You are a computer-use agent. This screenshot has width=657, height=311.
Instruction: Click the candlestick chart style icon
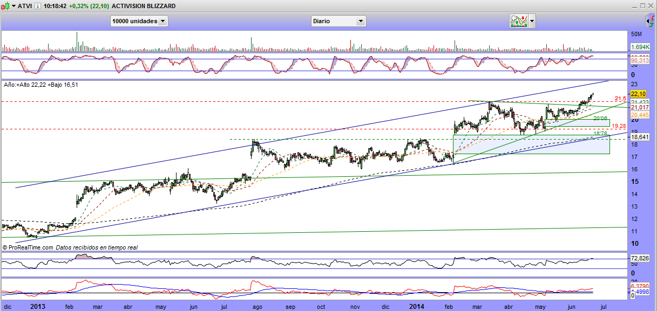coord(5,6)
